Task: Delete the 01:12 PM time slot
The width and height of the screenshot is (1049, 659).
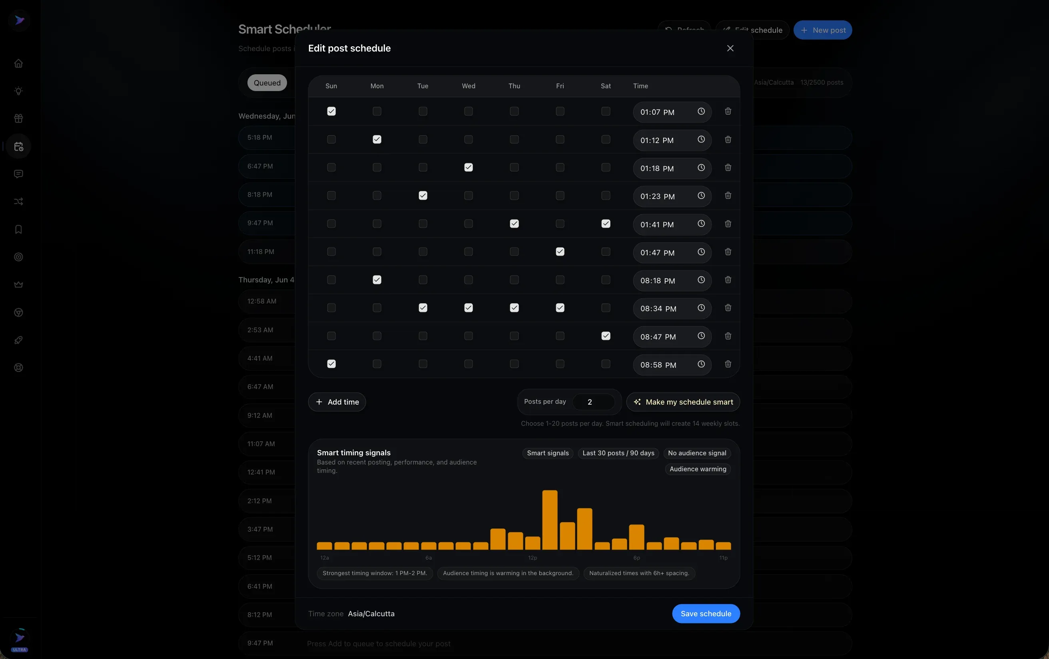Action: pos(728,140)
